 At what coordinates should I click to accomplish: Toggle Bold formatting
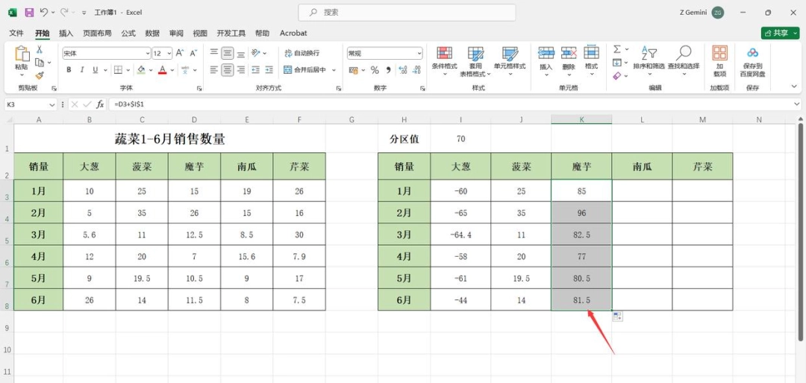(x=69, y=70)
